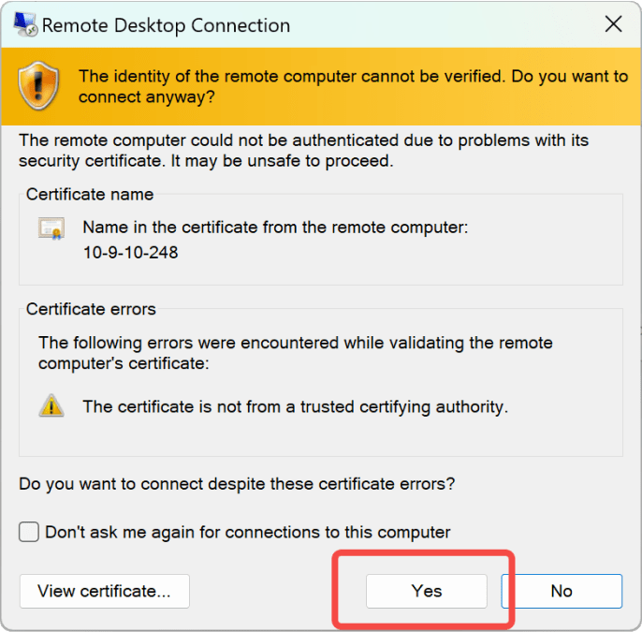Click the orange warning shield icon

click(x=38, y=86)
